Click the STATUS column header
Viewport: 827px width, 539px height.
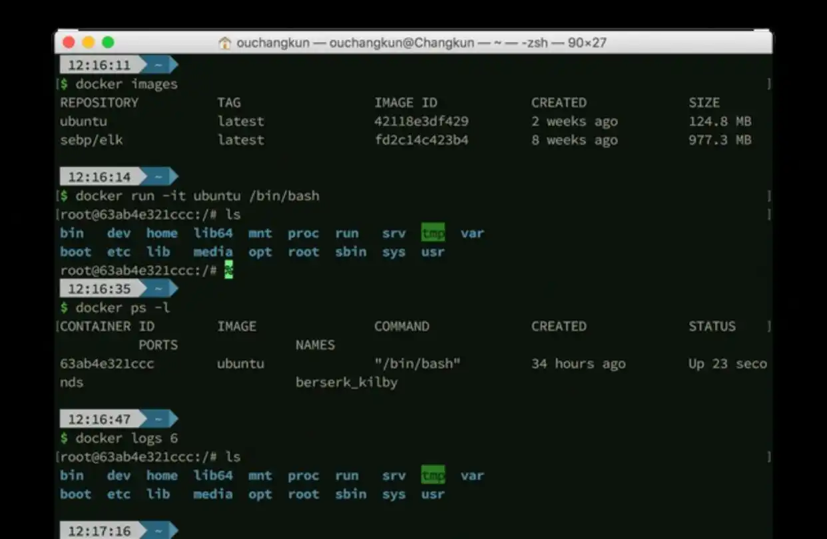[712, 327]
